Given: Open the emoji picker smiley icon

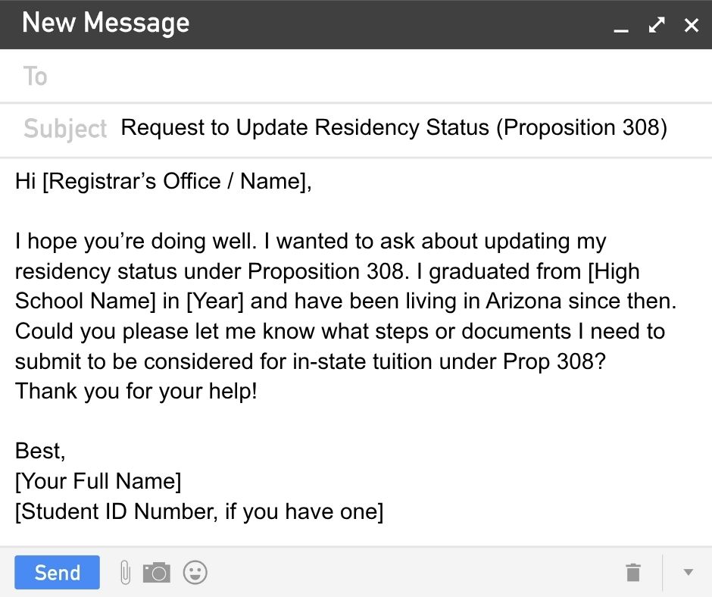Looking at the screenshot, I should click(x=195, y=573).
